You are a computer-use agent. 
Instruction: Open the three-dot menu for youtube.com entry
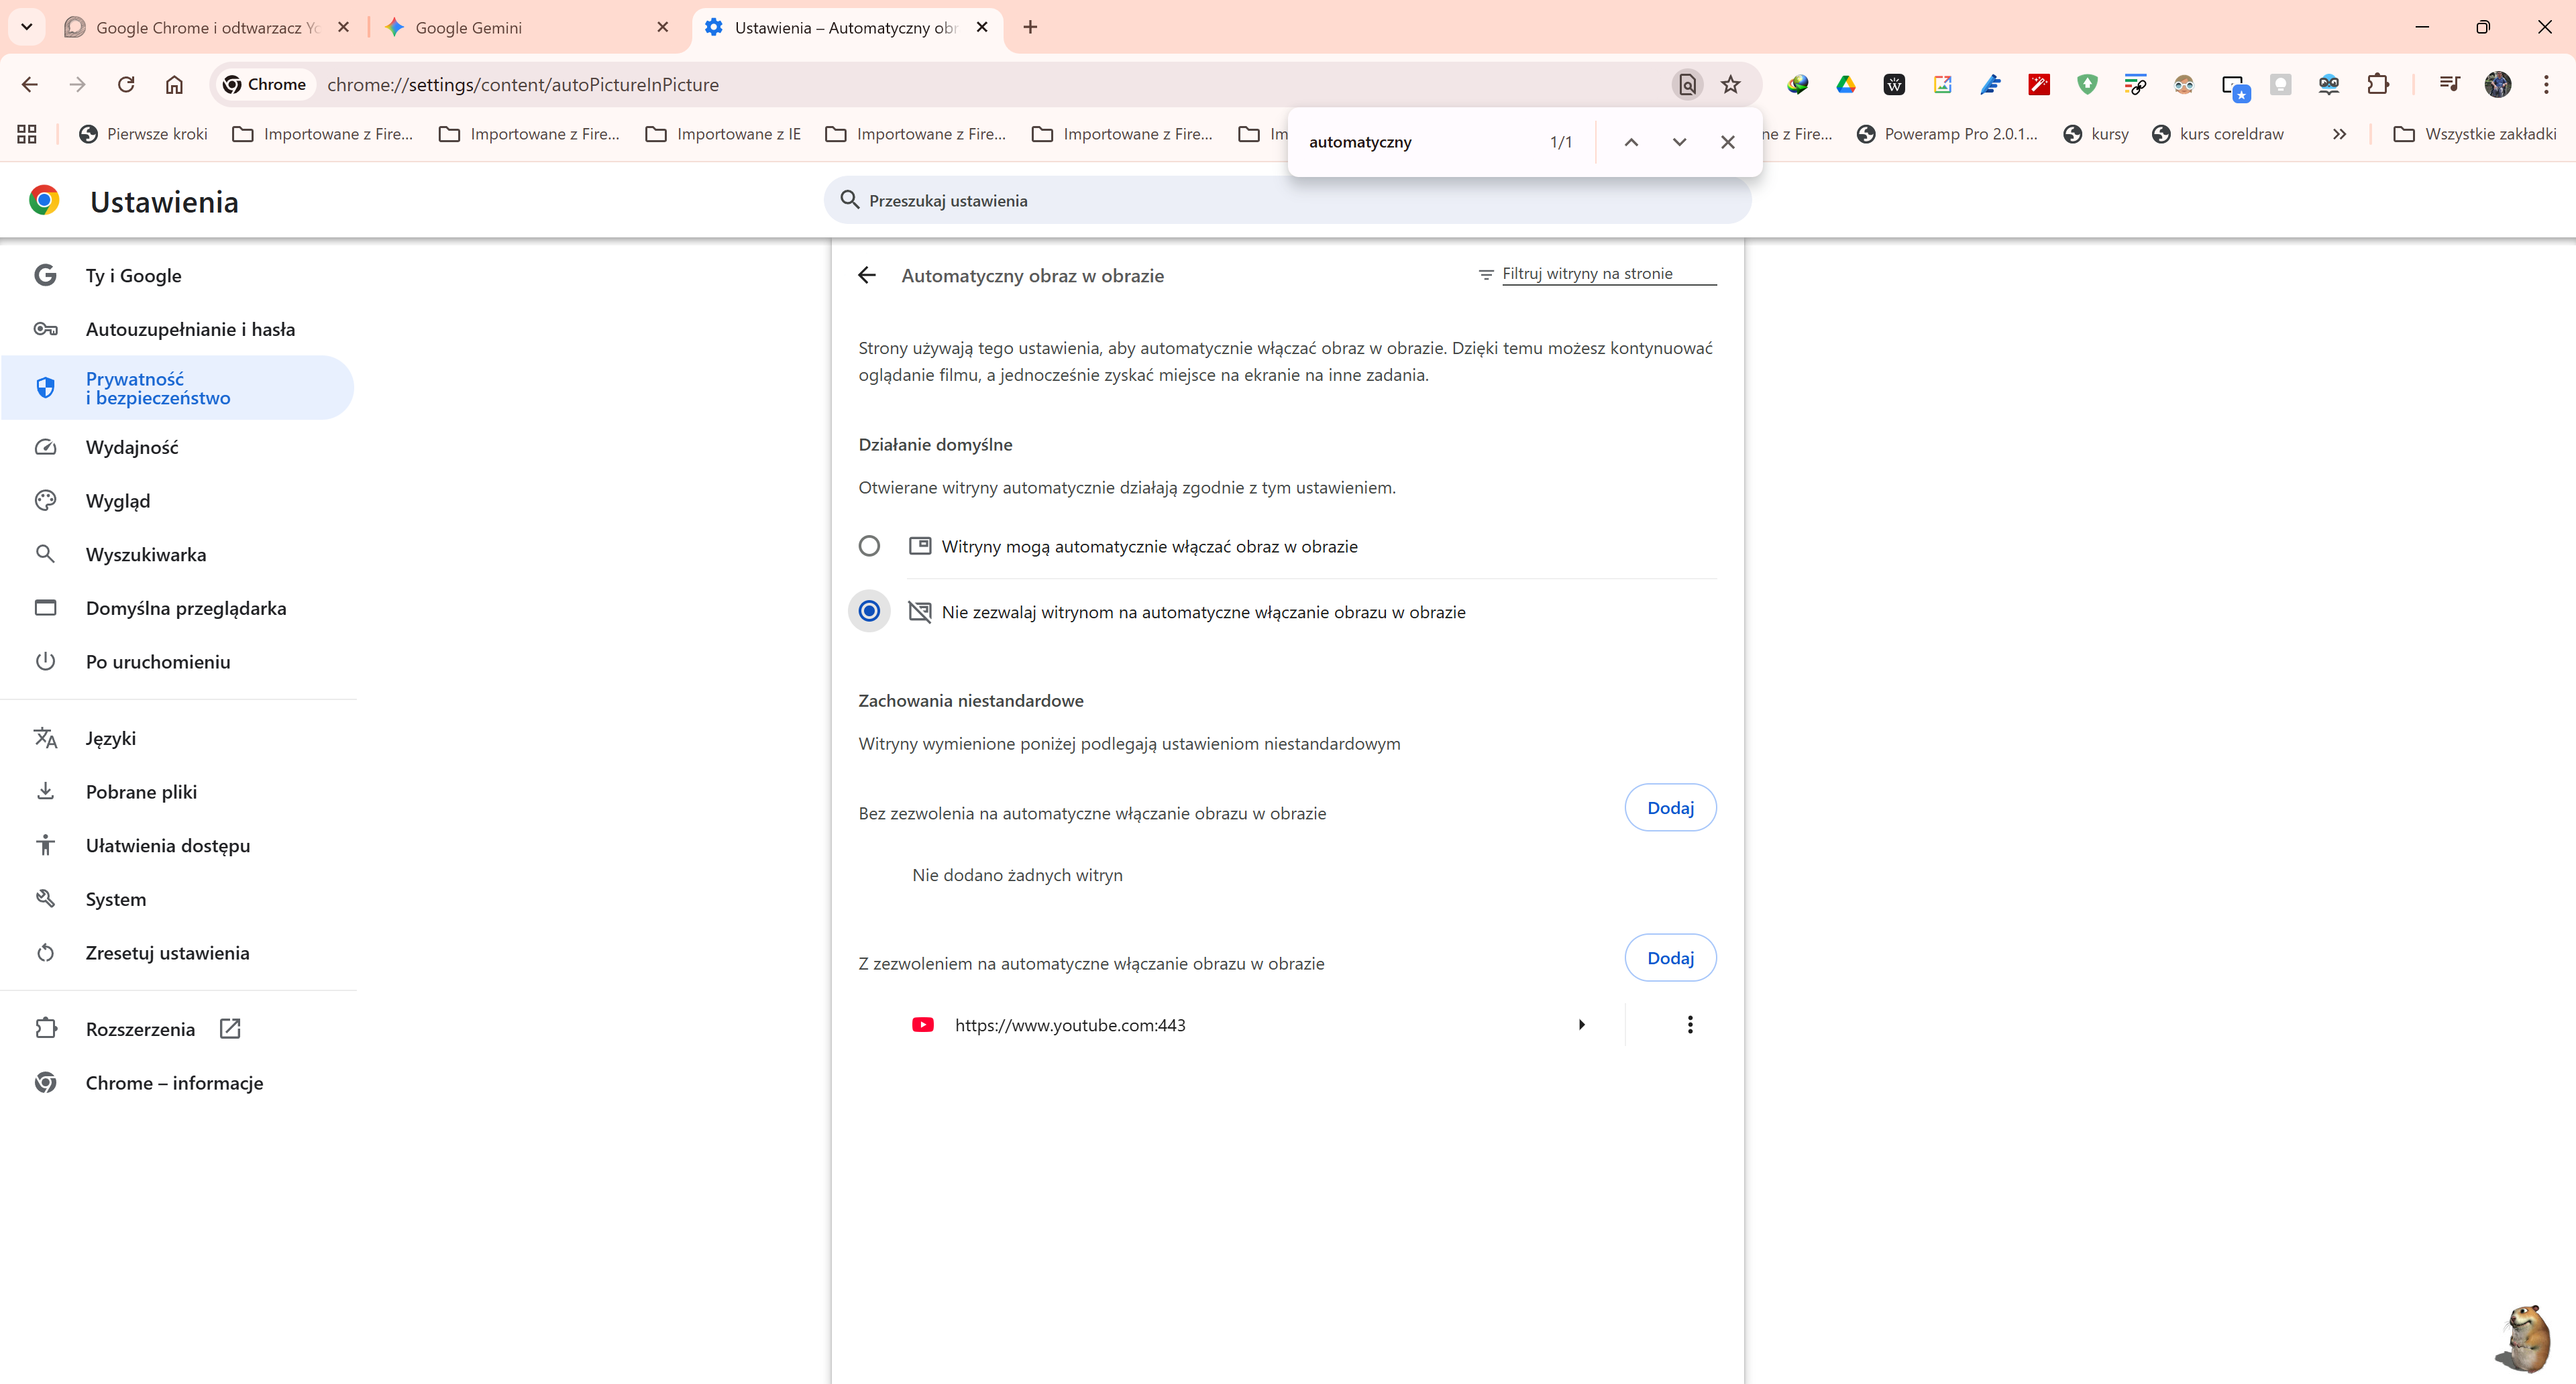coord(1690,1025)
